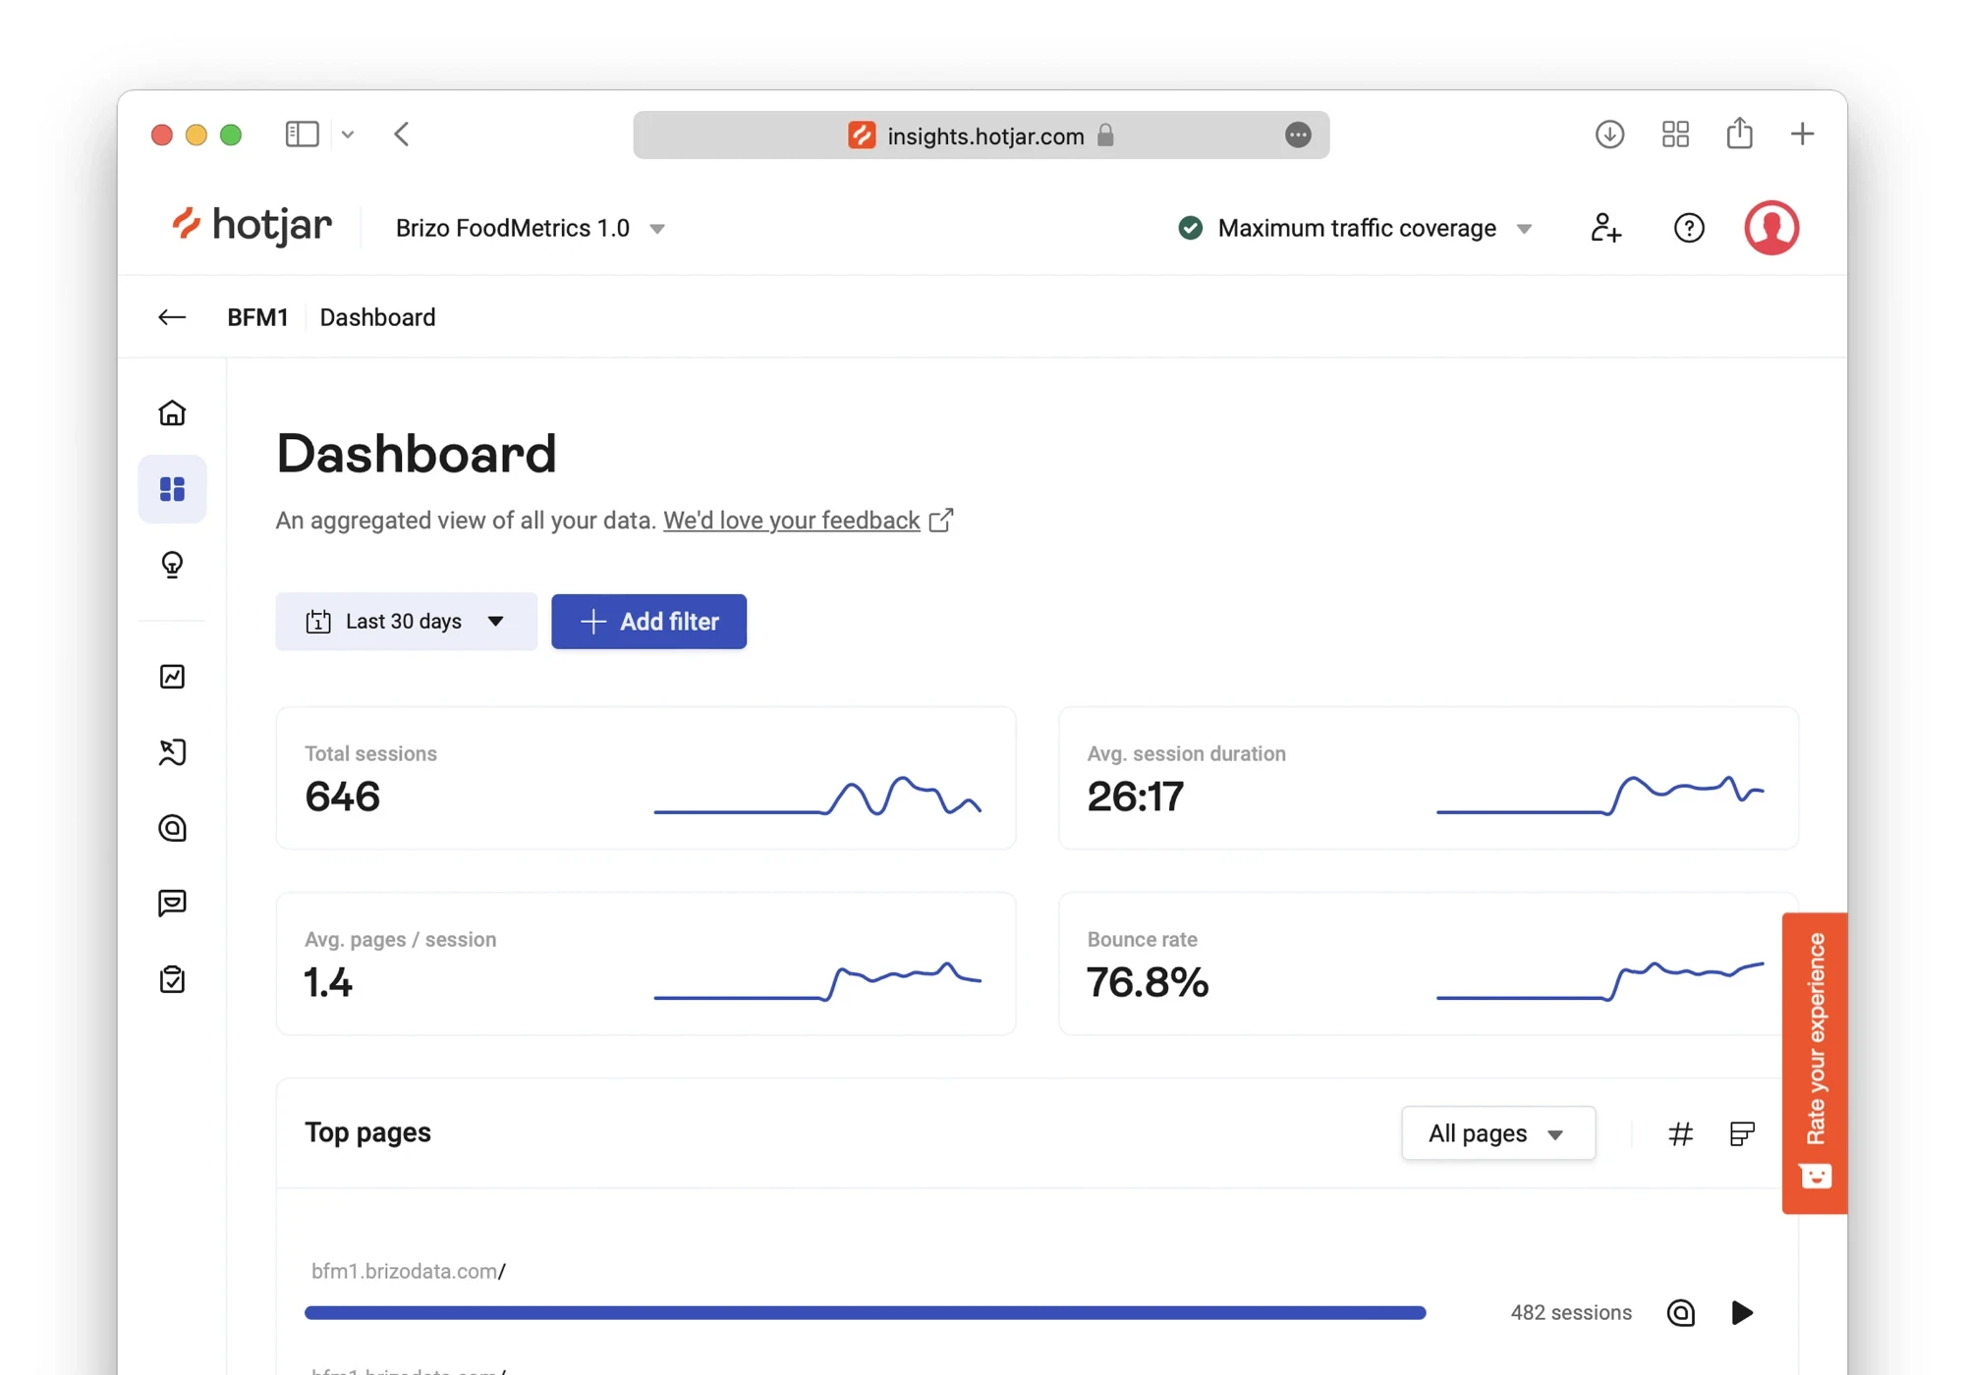The width and height of the screenshot is (1965, 1375).
Task: Open the Feedback icon in sidebar
Action: point(172,904)
